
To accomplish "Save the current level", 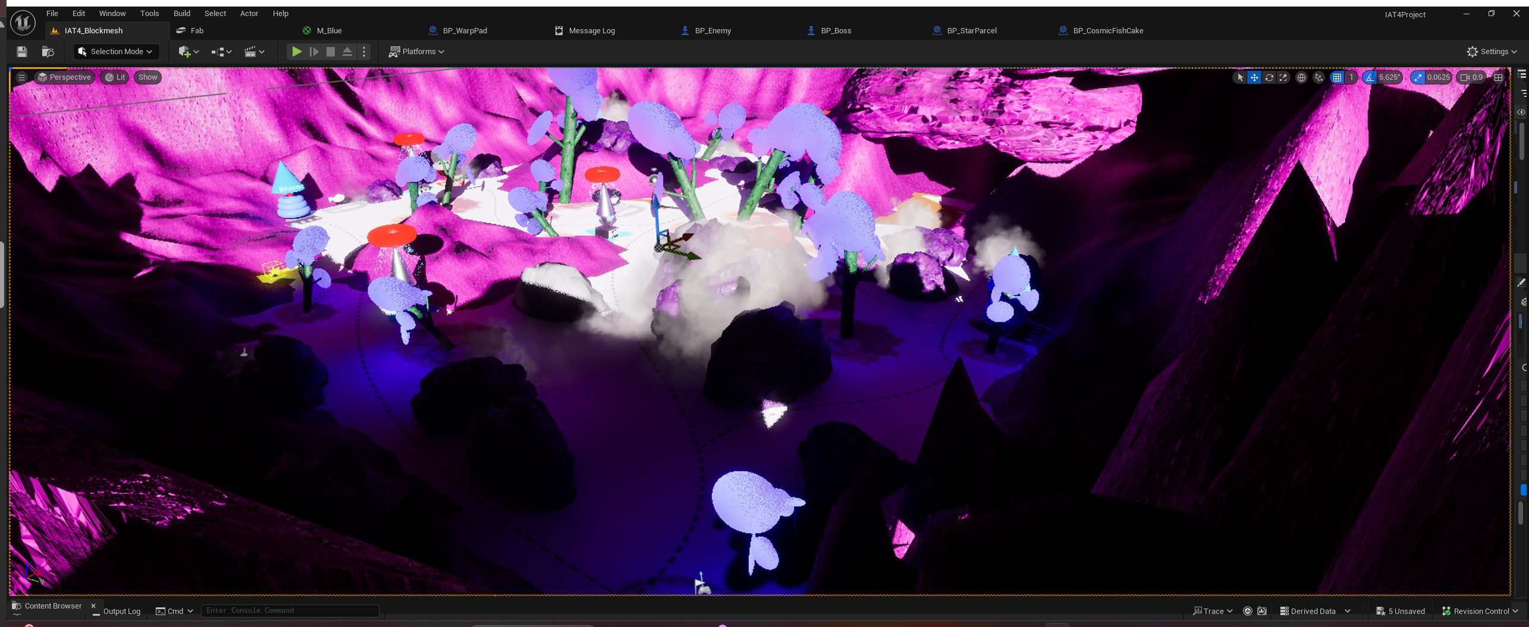I will (22, 52).
